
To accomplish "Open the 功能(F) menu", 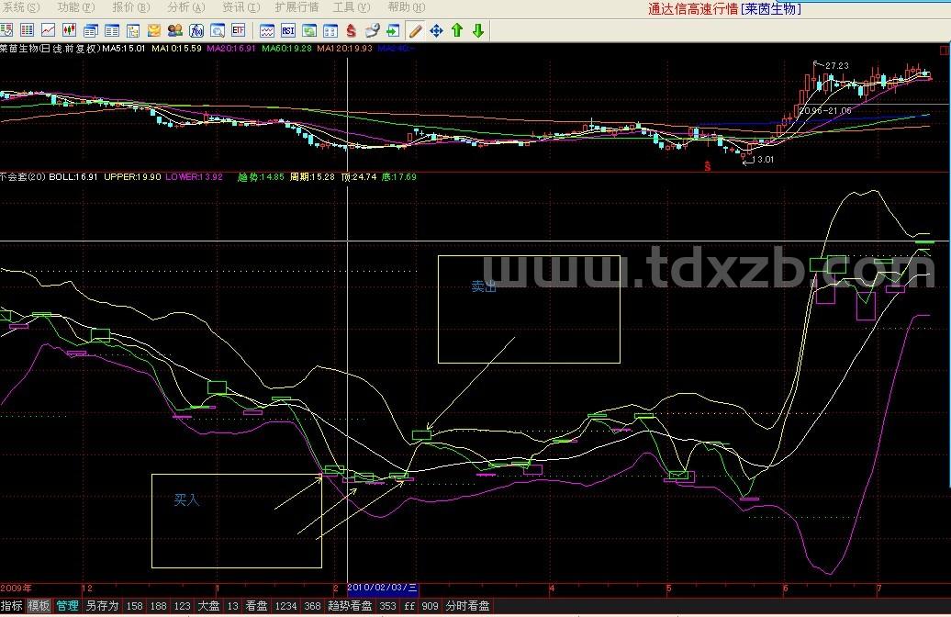I will [76, 7].
